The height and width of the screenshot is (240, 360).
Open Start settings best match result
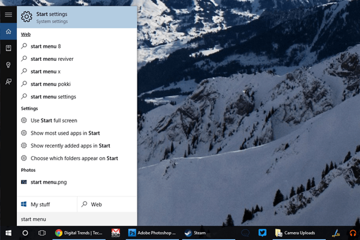pos(77,17)
